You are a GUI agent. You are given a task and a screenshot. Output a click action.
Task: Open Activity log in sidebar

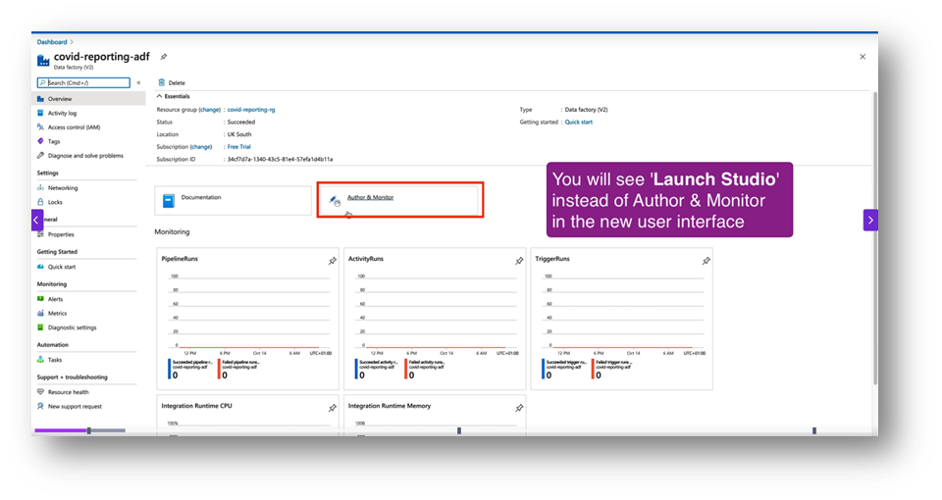click(62, 114)
